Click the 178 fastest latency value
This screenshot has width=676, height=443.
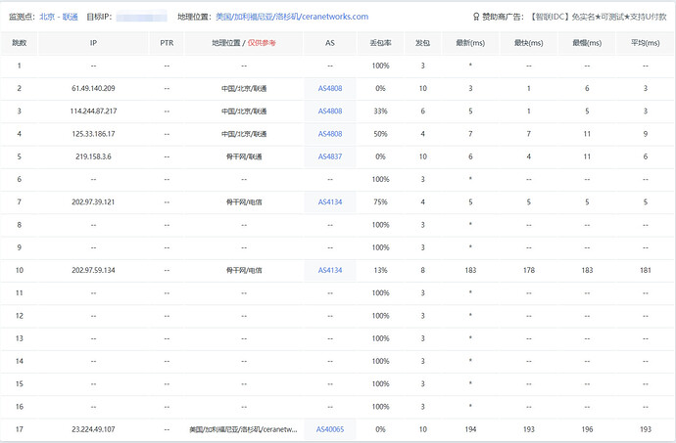click(x=529, y=270)
